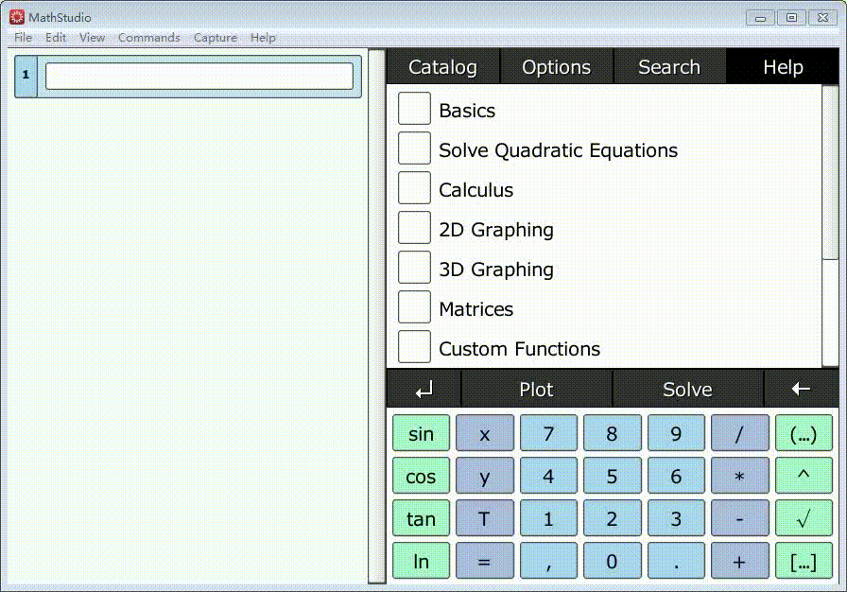
Task: Tap the number 3 key
Action: tap(676, 518)
